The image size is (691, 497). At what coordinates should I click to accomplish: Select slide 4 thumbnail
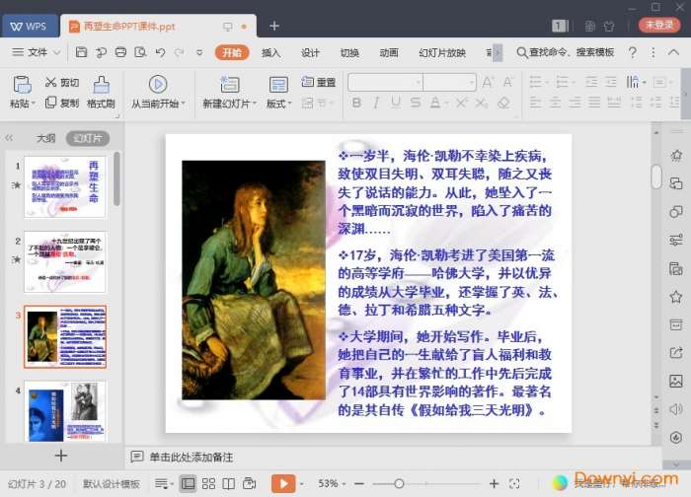(65, 411)
